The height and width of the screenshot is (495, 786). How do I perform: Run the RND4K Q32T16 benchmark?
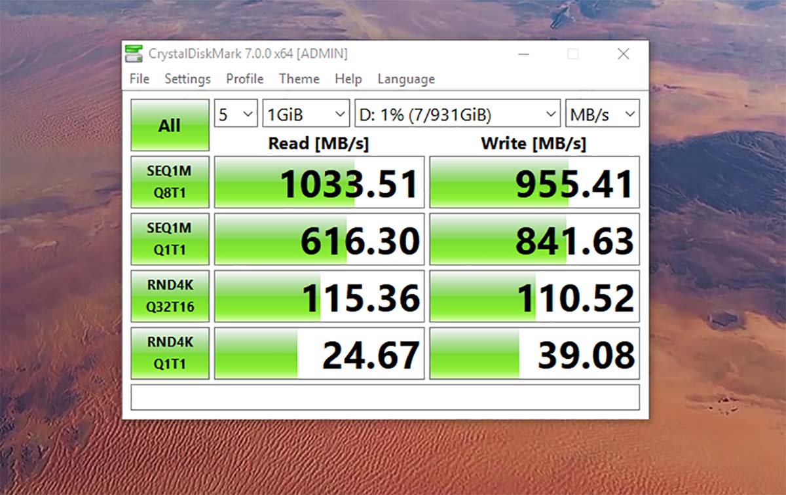pos(170,296)
